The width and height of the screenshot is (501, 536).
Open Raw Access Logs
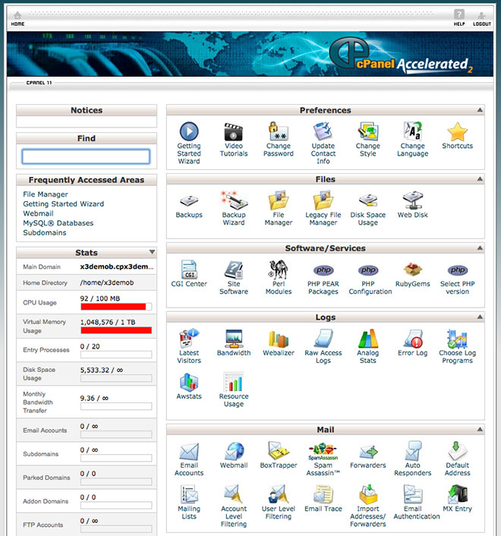pos(323,339)
